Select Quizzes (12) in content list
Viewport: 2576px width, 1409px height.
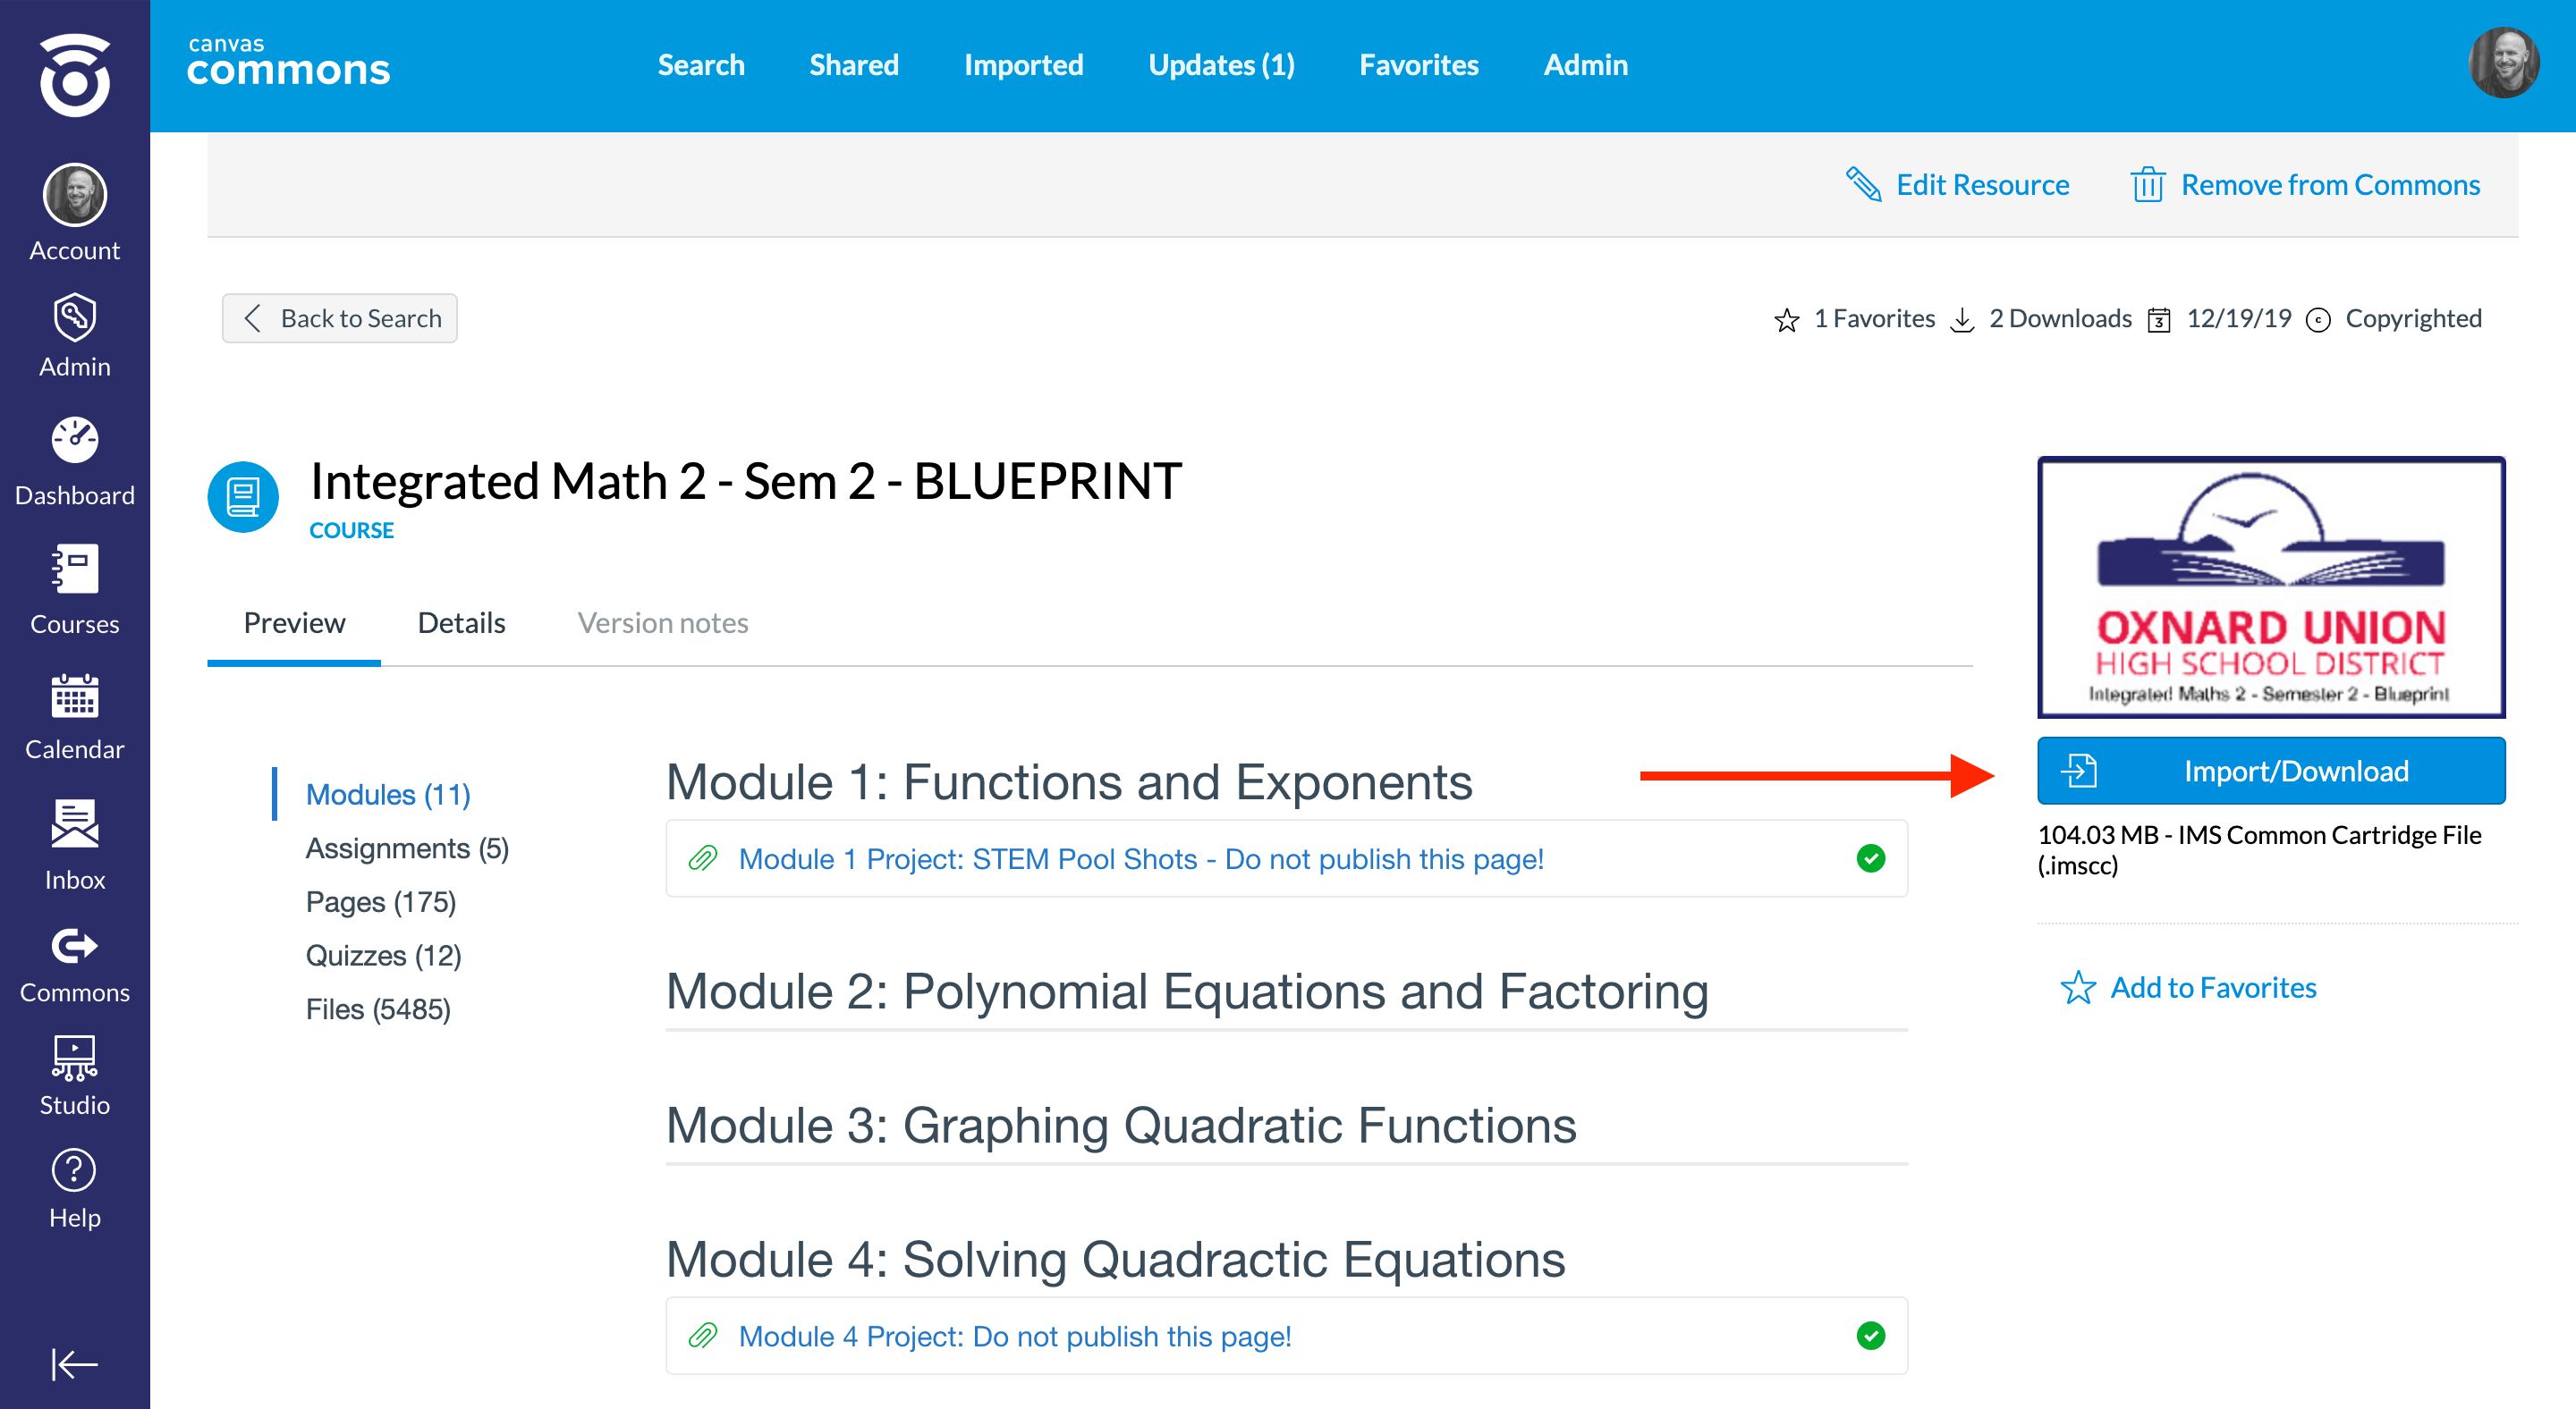[x=383, y=956]
